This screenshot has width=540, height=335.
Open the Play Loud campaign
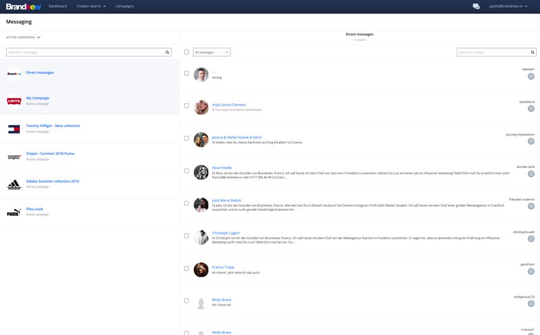pyautogui.click(x=34, y=209)
